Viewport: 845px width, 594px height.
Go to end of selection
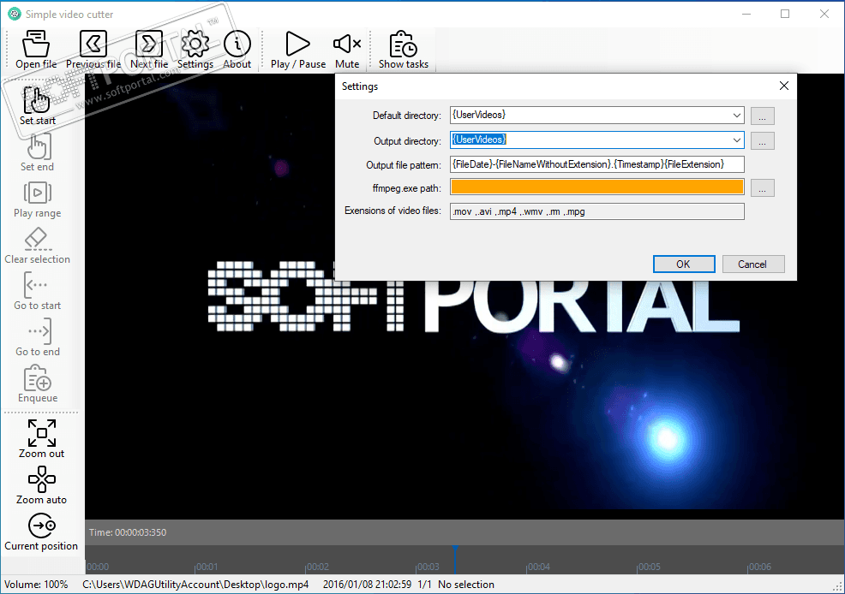[37, 337]
